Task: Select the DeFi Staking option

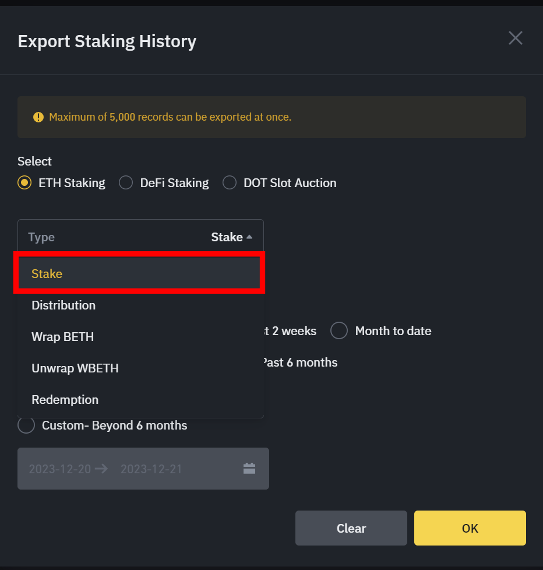Action: coord(126,183)
